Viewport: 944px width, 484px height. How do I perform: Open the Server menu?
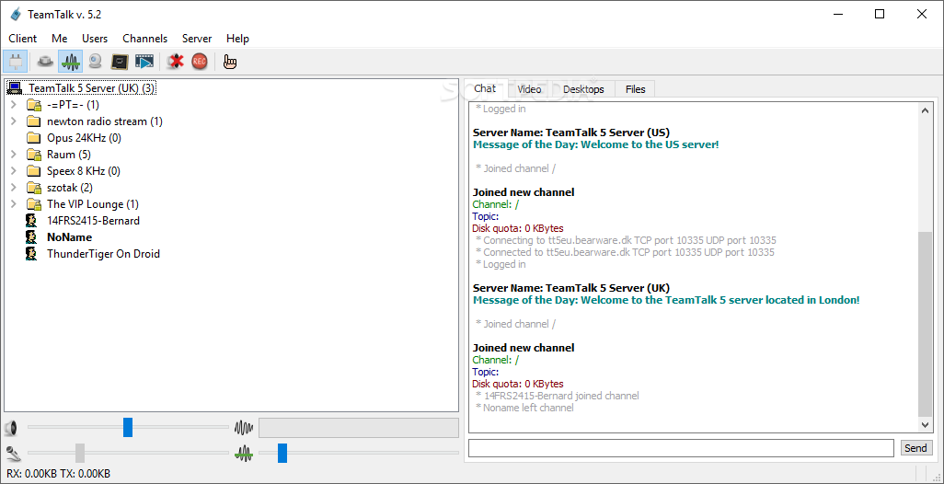point(197,39)
